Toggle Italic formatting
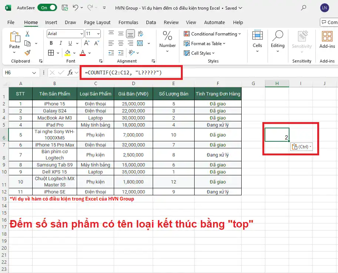 (60, 43)
